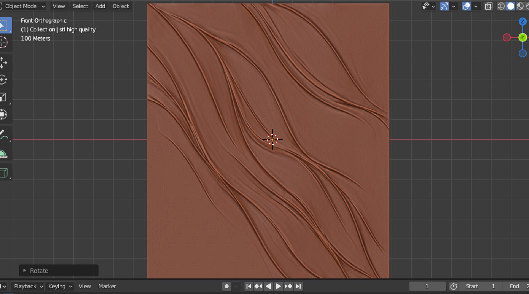Switch to Wireframe shading
The height and width of the screenshot is (294, 529).
(x=501, y=6)
